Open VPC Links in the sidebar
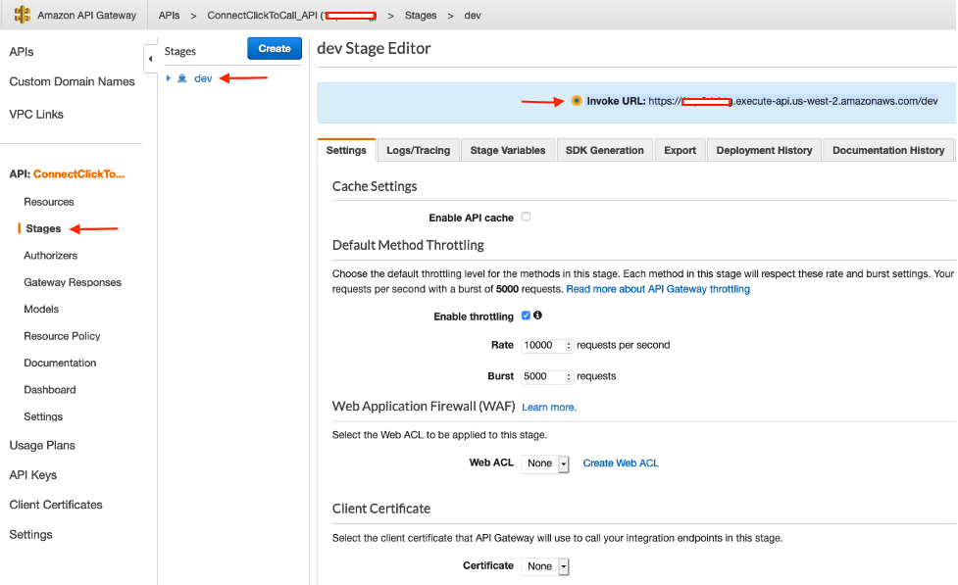Screen dimensions: 958x585 36,115
